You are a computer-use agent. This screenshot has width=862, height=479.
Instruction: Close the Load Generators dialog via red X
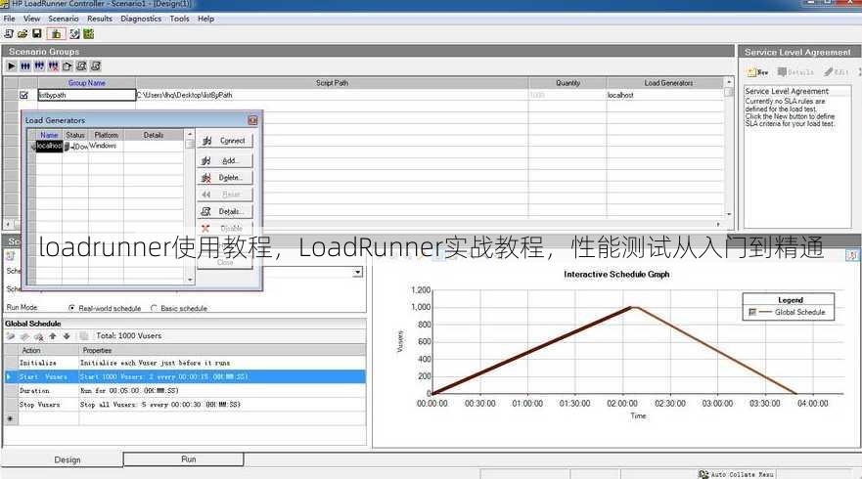click(x=252, y=120)
